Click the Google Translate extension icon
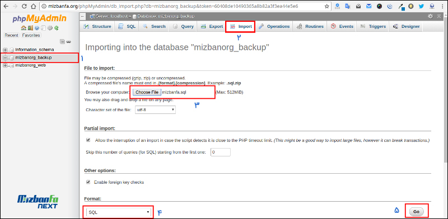The height and width of the screenshot is (219, 448). point(348,6)
